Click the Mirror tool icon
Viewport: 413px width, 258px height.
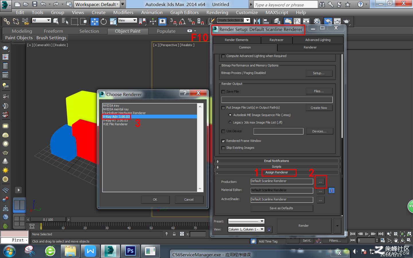pyautogui.click(x=257, y=21)
